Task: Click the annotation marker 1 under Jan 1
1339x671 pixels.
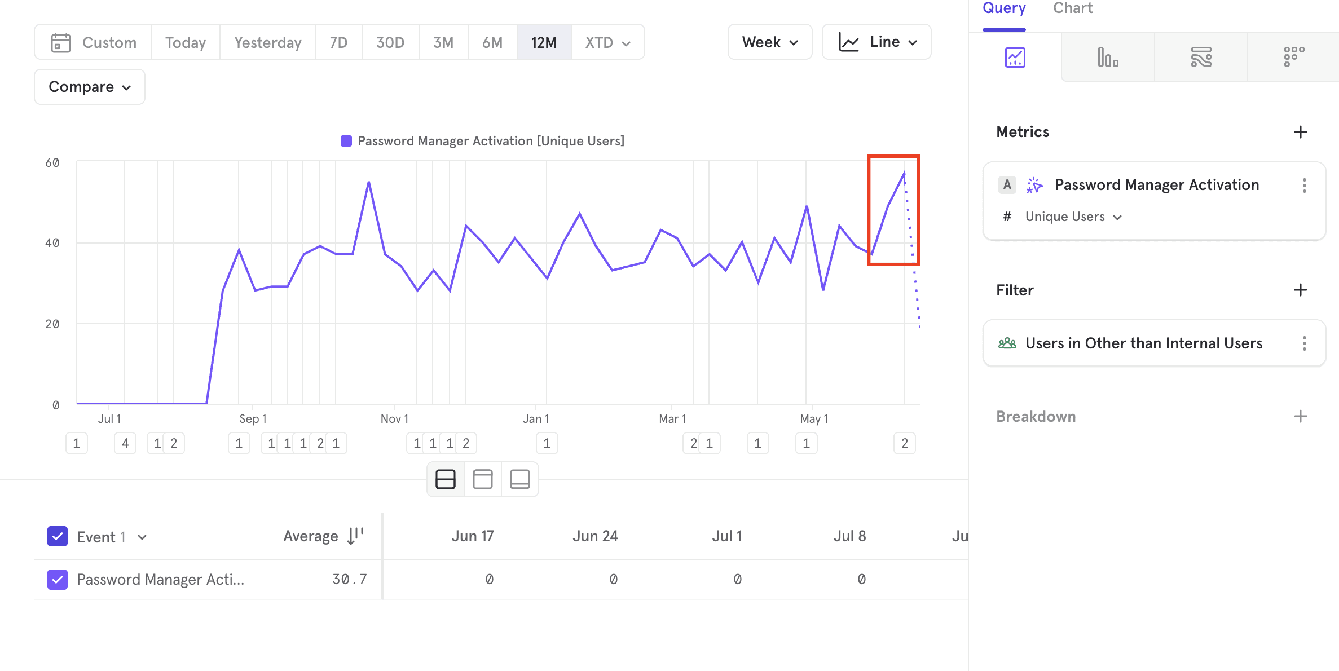Action: [x=547, y=443]
